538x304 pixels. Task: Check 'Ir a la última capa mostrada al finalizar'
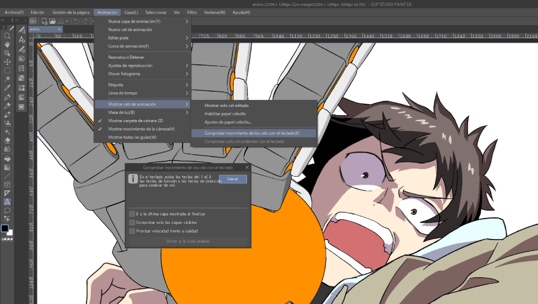(132, 214)
